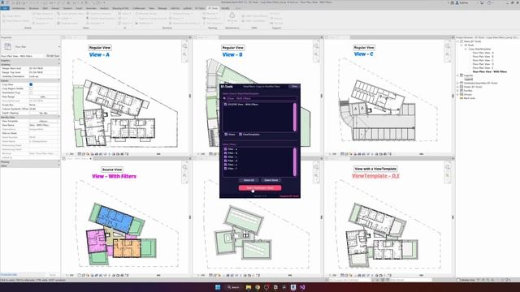Expand the Families tree node
520x292 pixels.
(458, 90)
